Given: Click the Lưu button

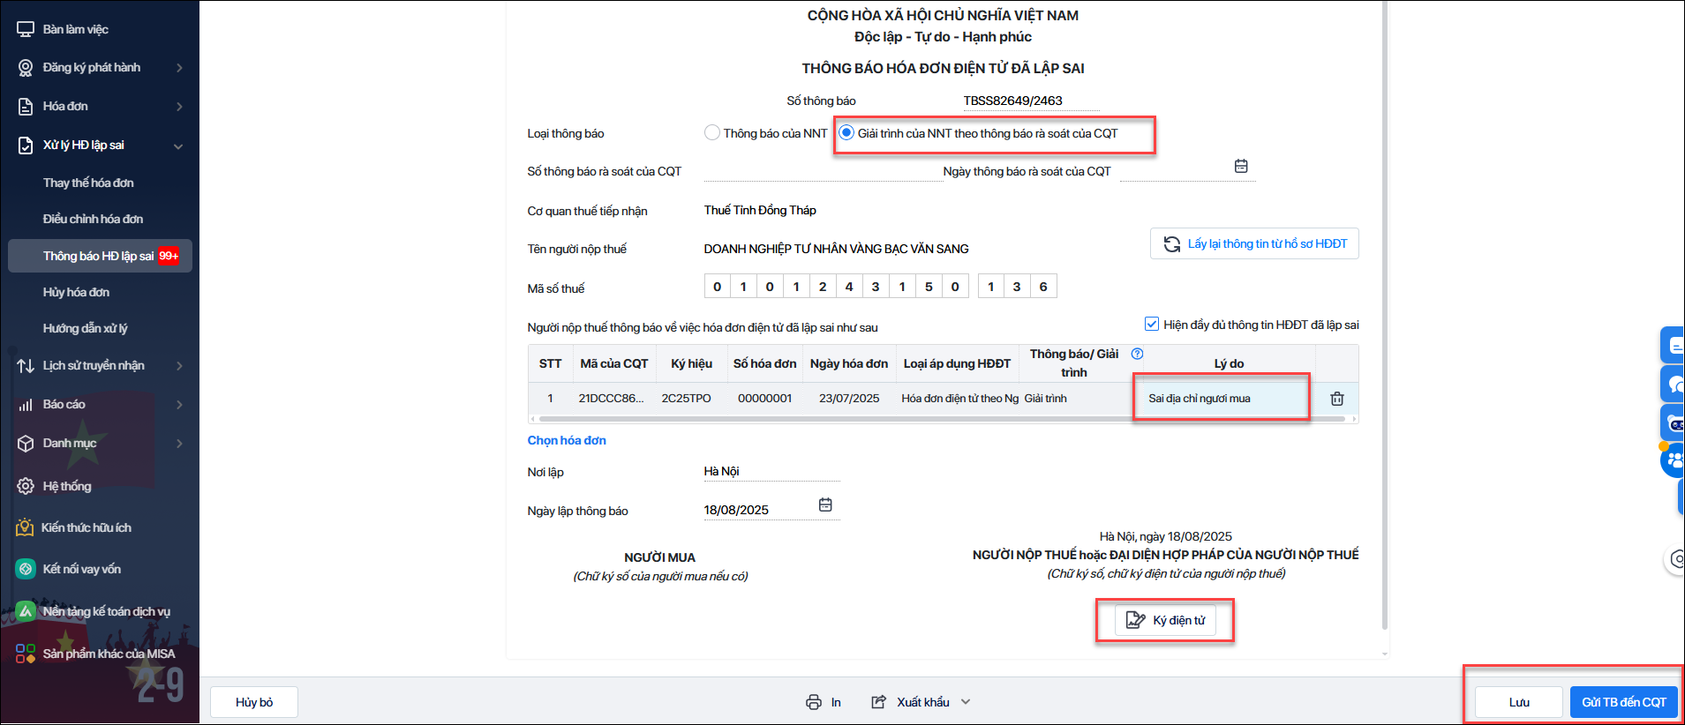Looking at the screenshot, I should coord(1519,702).
